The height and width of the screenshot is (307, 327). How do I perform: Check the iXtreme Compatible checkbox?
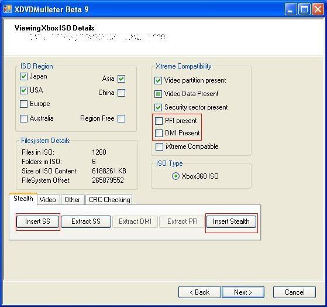[x=159, y=146]
